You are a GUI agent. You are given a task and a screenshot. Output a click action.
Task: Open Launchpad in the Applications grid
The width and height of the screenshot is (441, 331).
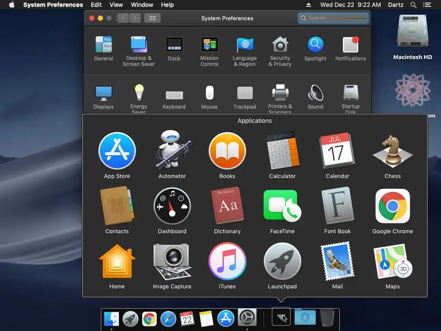pyautogui.click(x=283, y=262)
